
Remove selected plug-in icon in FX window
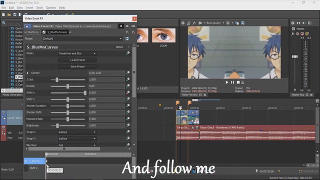133,32
